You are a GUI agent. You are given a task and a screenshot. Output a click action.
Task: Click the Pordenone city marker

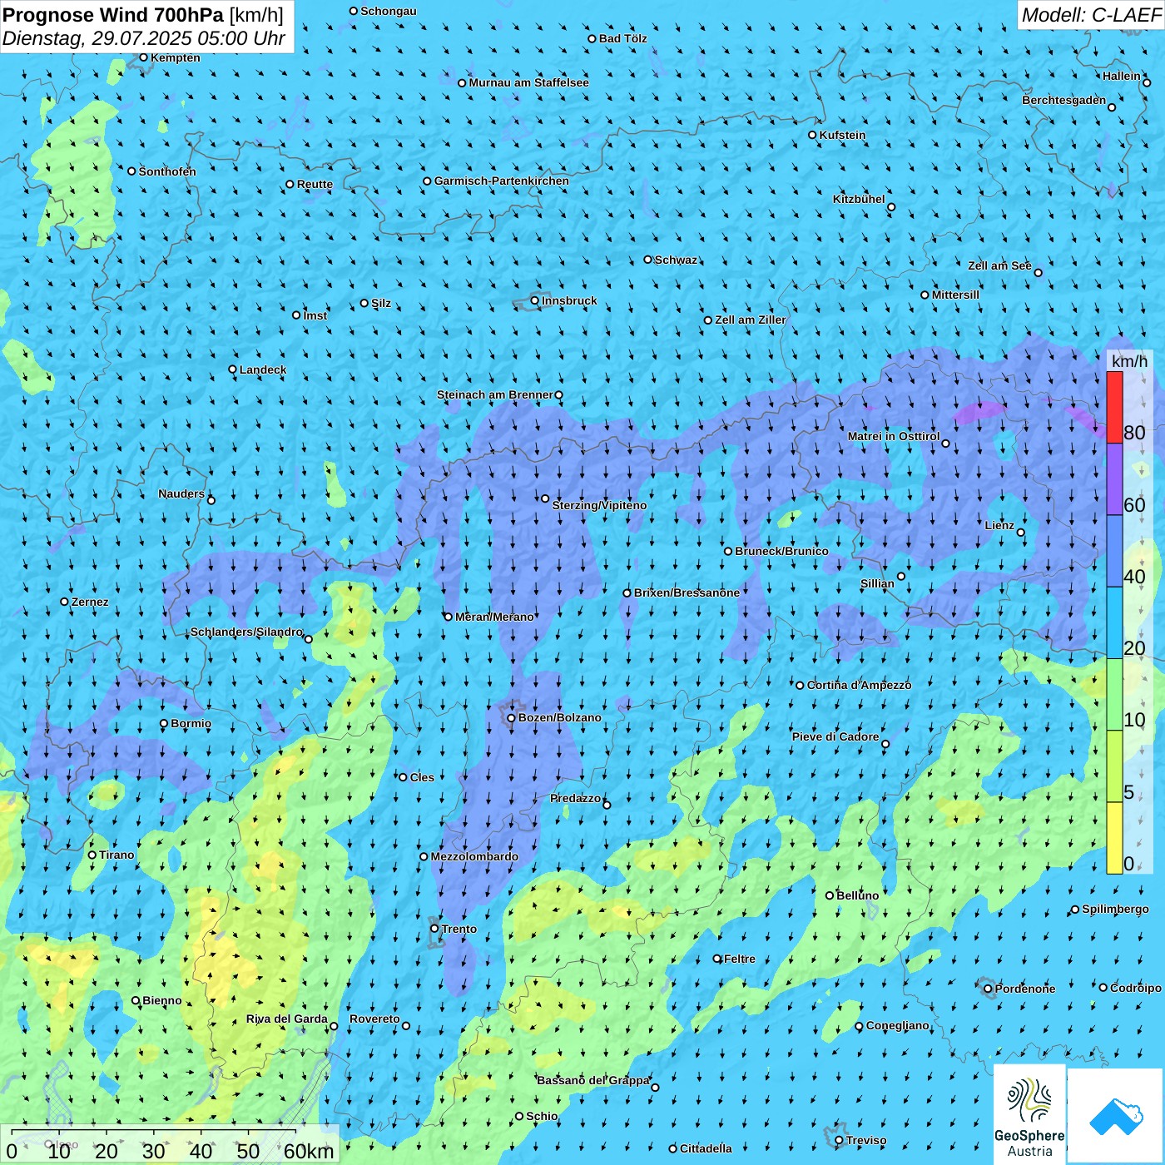[x=989, y=989]
